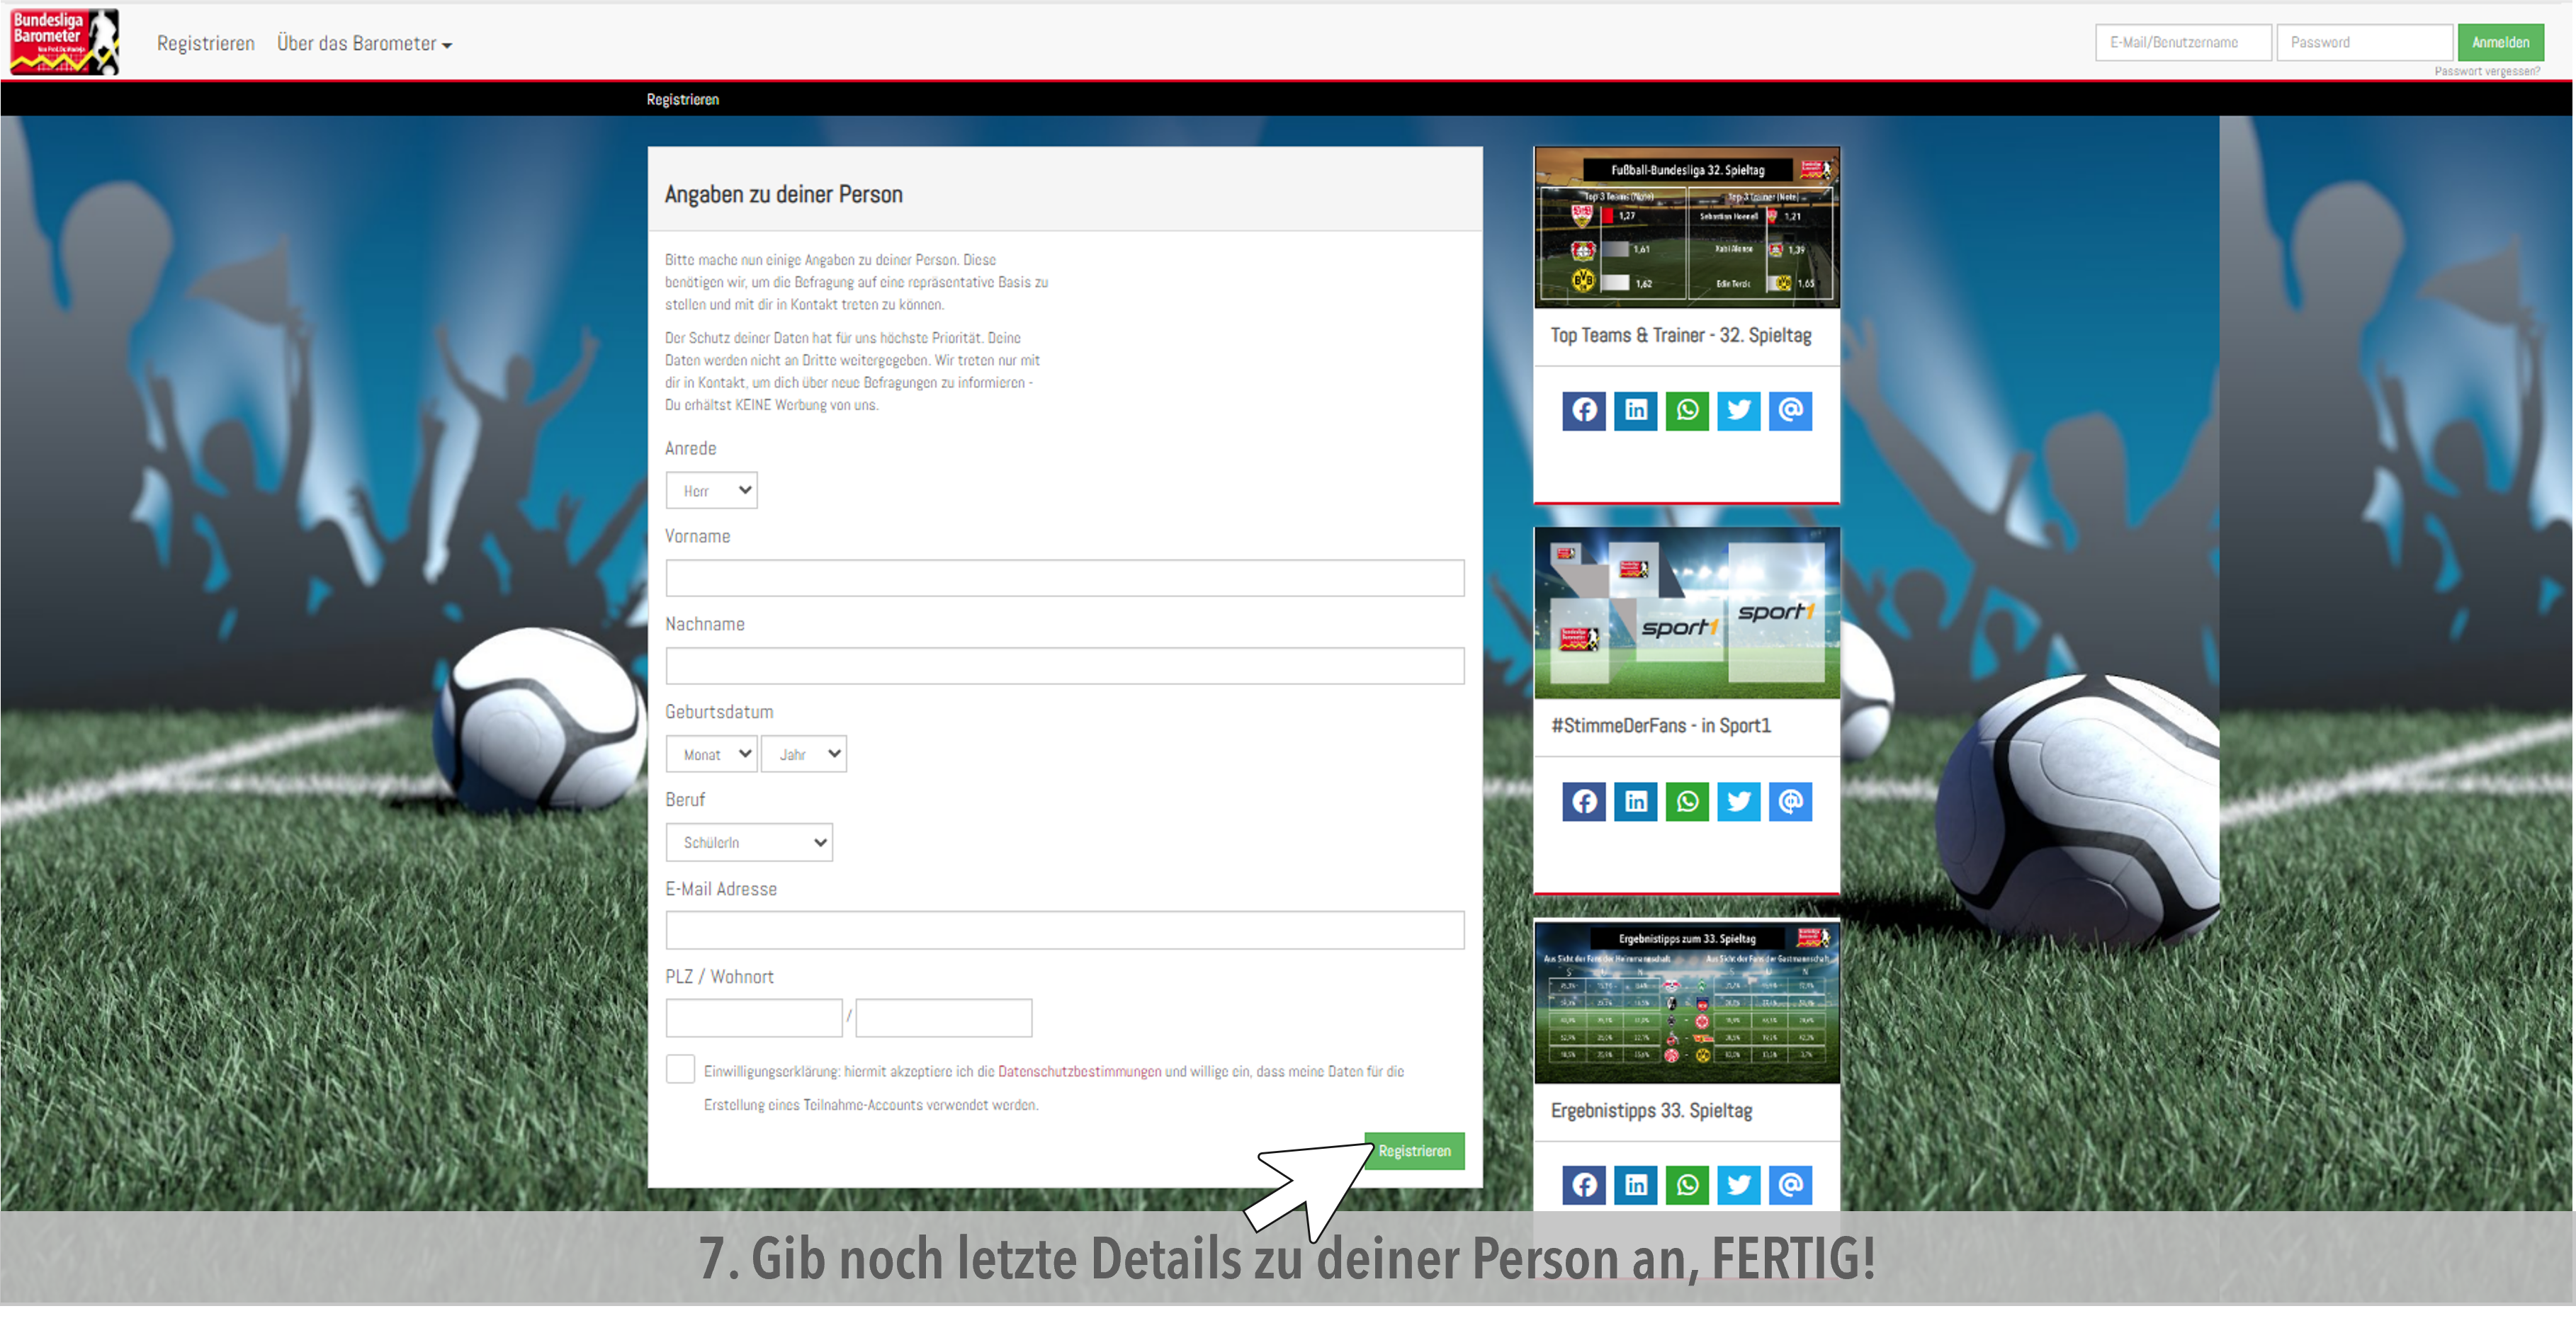Open Registrieren in top navigation
The width and height of the screenshot is (2576, 1328).
[206, 43]
